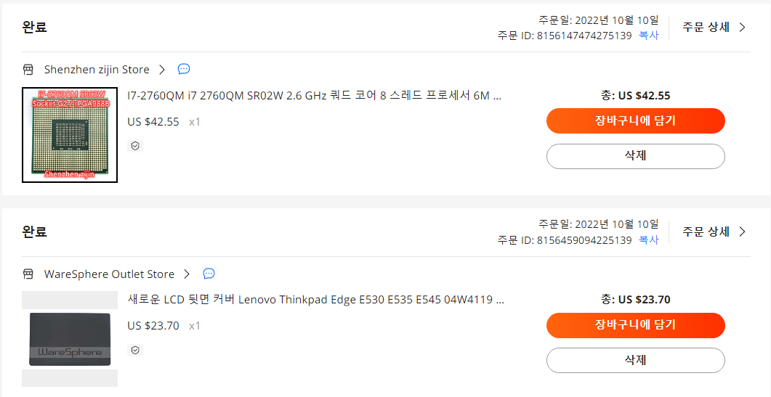Open 주문 상세 for order 8156147474275139
771x397 pixels.
pyautogui.click(x=714, y=27)
